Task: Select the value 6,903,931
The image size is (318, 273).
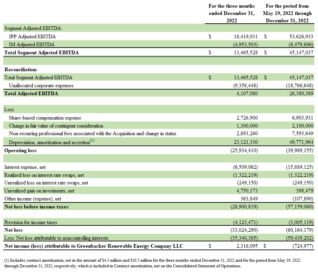Action: click(x=303, y=118)
